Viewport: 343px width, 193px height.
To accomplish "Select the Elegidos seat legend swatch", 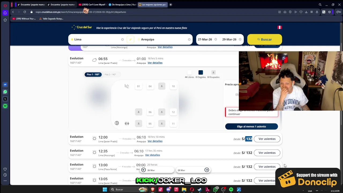I will click(201, 72).
